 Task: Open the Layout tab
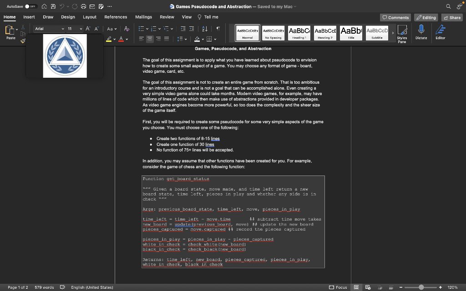coord(90,17)
